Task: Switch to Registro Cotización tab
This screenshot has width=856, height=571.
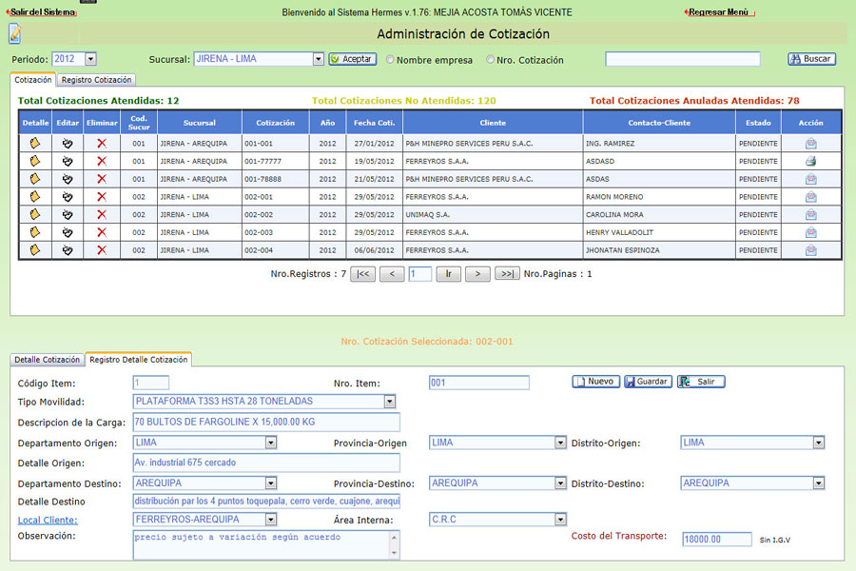Action: click(97, 80)
